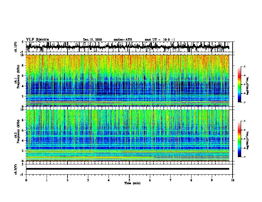Click the 'ch.3(V)' waveform axis label
The height and width of the screenshot is (202, 262).
pyautogui.click(x=16, y=170)
